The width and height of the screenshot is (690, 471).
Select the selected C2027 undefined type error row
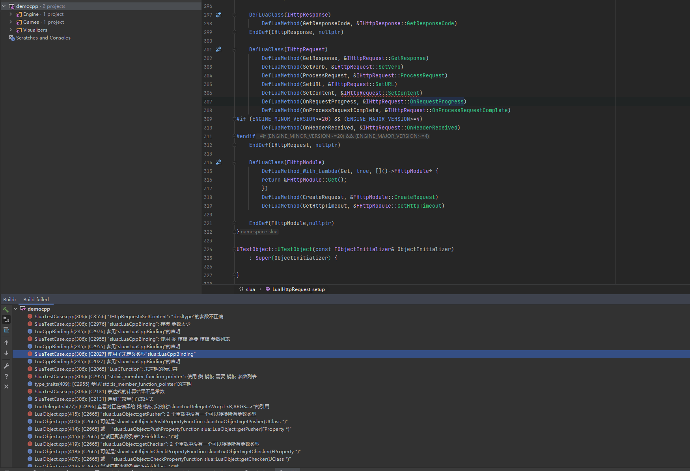(x=351, y=354)
